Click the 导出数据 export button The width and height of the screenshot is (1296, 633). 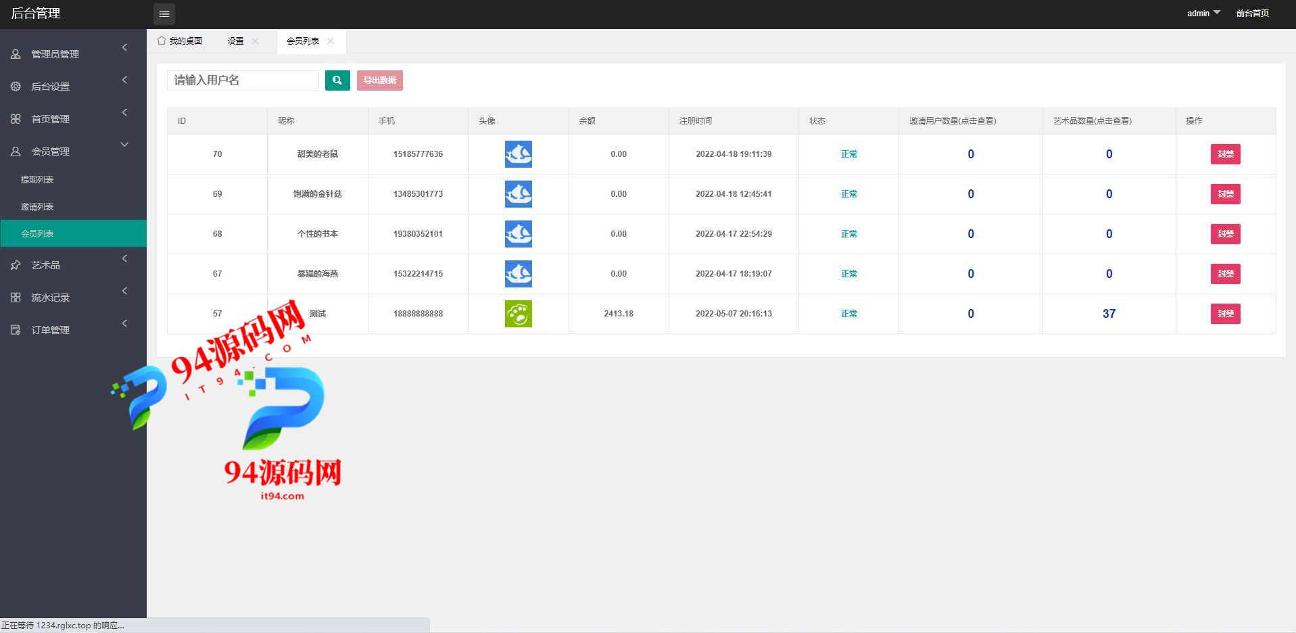(380, 80)
